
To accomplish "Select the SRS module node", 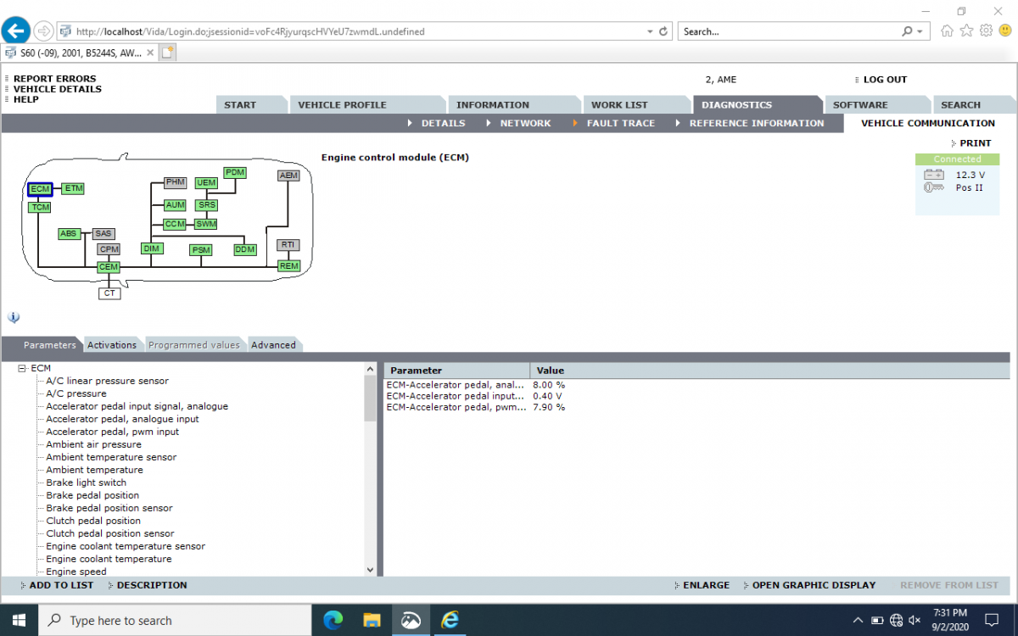I will [206, 205].
